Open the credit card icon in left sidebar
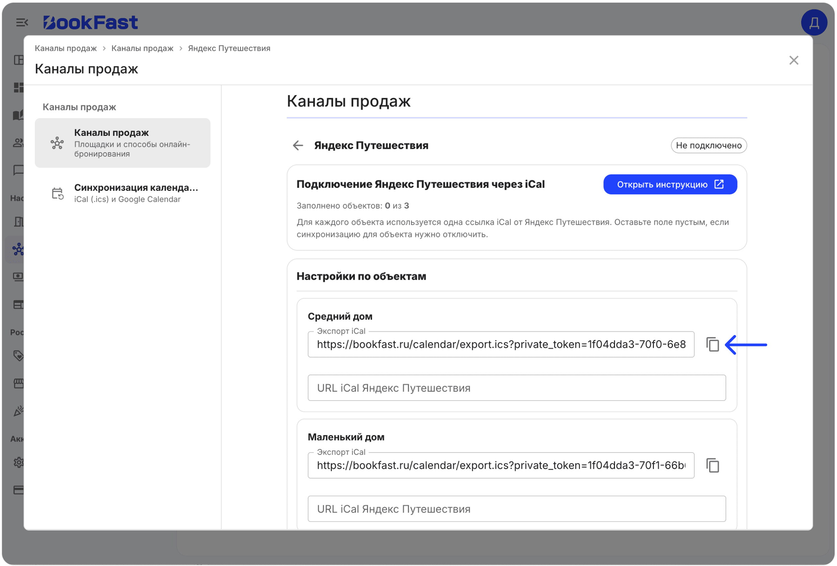This screenshot has height=566, width=837. (x=18, y=490)
